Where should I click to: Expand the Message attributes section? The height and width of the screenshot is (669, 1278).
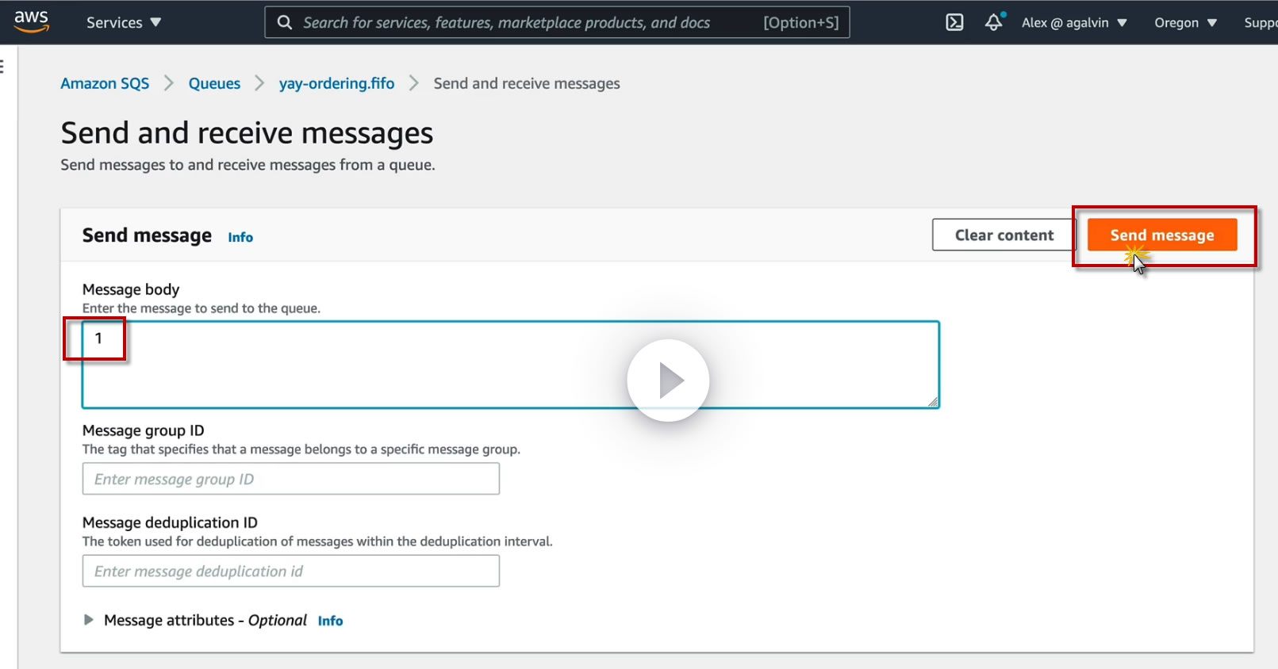pyautogui.click(x=89, y=620)
